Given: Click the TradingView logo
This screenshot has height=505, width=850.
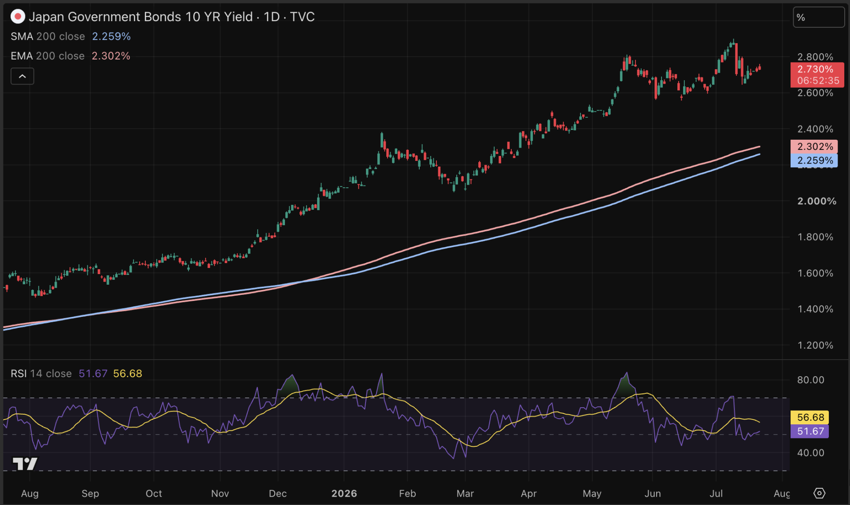Looking at the screenshot, I should pyautogui.click(x=25, y=464).
